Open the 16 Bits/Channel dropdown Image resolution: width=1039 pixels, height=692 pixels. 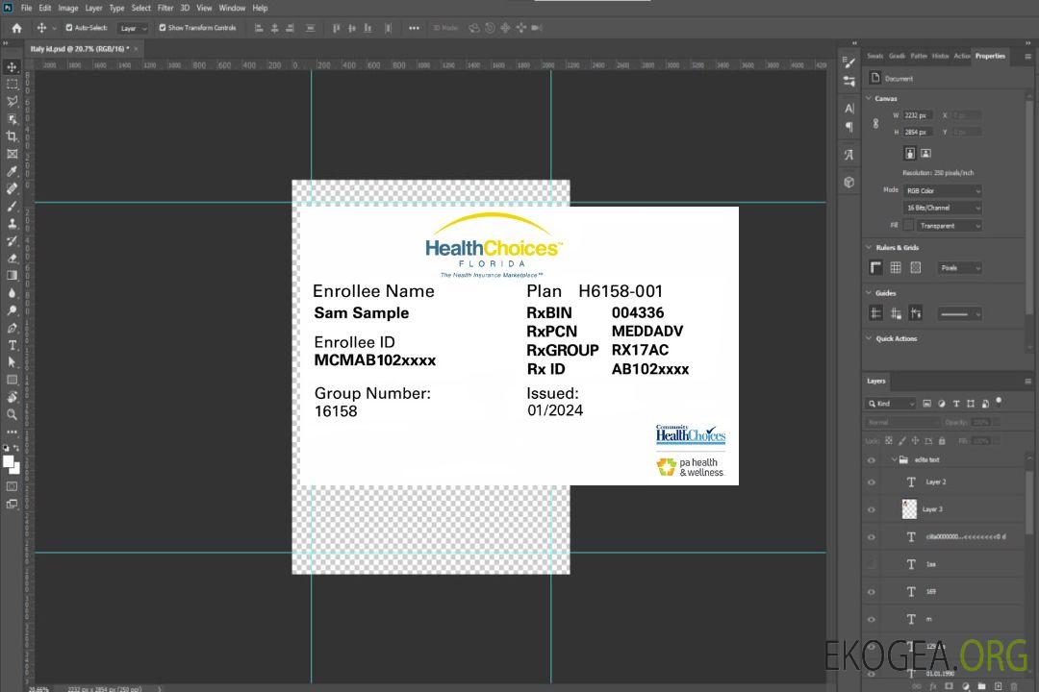[x=943, y=208]
